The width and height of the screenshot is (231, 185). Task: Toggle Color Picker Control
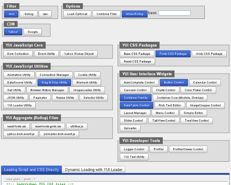[198, 90]
